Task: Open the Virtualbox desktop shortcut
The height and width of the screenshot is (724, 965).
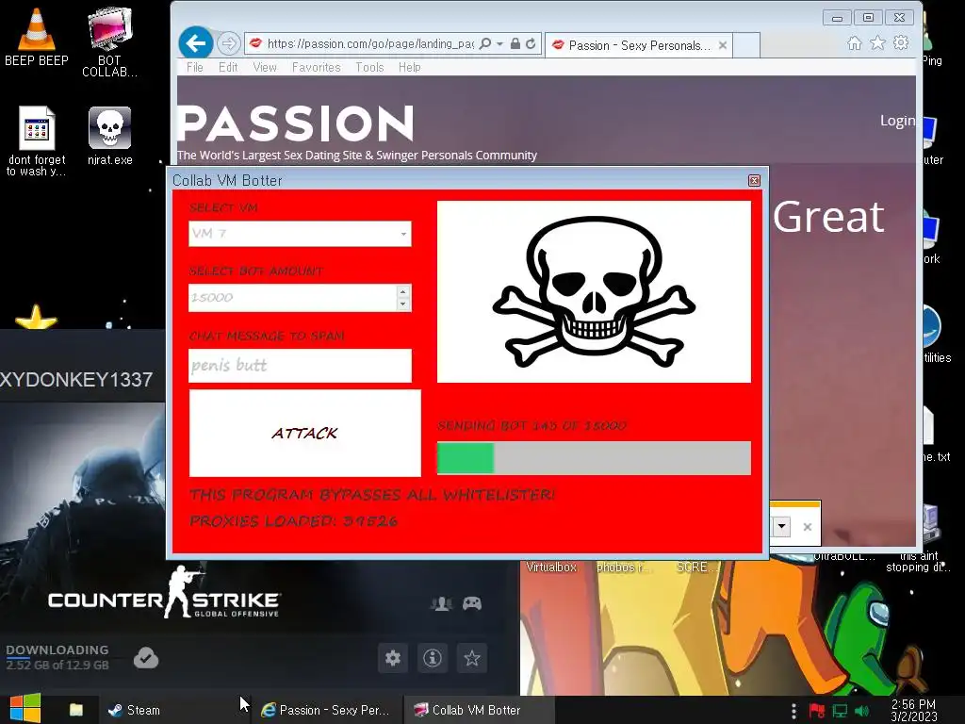Action: pos(550,567)
